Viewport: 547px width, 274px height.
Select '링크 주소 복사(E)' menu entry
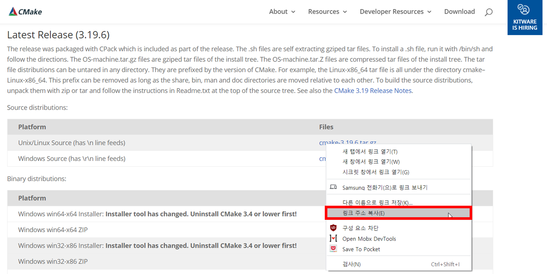tap(398, 213)
